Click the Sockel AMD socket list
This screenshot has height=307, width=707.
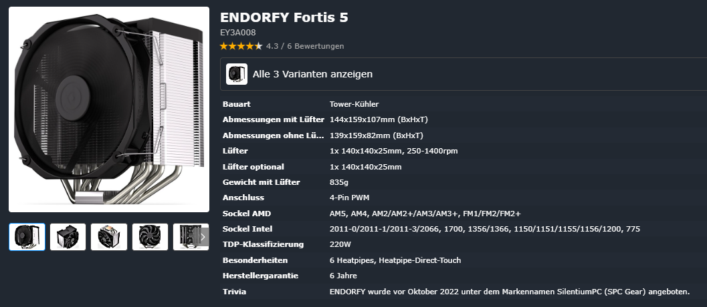(x=425, y=214)
